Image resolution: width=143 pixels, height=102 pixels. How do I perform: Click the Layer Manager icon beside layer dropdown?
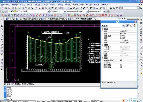pyautogui.click(x=3, y=11)
